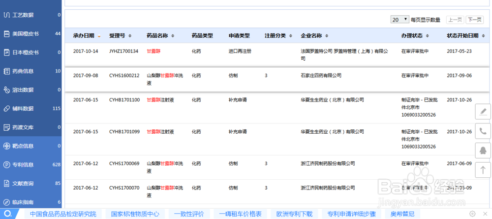Click the floating QQ chat icon
This screenshot has width=492, height=219.
point(483,150)
